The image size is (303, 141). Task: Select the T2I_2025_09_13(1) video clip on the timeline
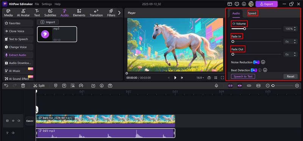106,121
